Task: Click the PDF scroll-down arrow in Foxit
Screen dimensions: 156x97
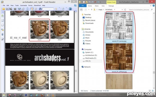Action: (x=76, y=91)
